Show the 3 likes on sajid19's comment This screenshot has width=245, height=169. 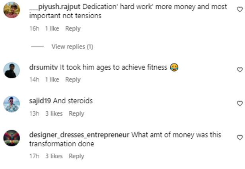pos(54,114)
